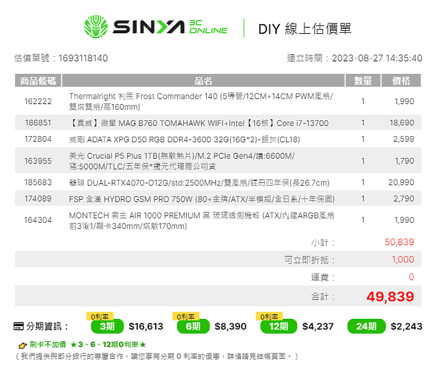Click the total 49,839
This screenshot has height=374, width=436.
(x=390, y=297)
